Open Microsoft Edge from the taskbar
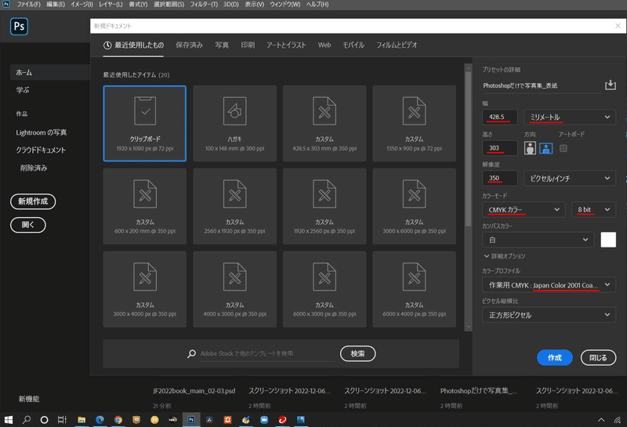627x427 pixels. tap(100, 420)
